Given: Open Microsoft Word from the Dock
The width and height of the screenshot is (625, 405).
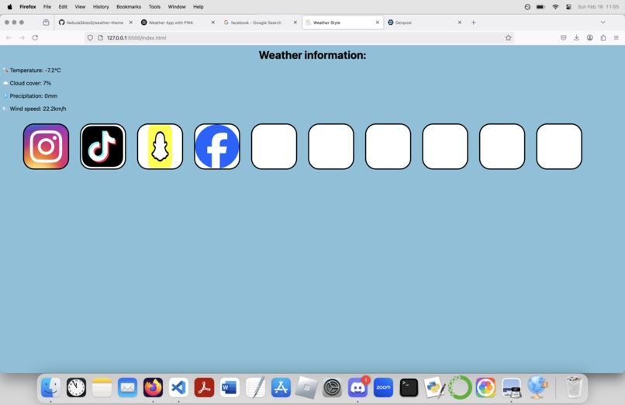Looking at the screenshot, I should point(230,387).
